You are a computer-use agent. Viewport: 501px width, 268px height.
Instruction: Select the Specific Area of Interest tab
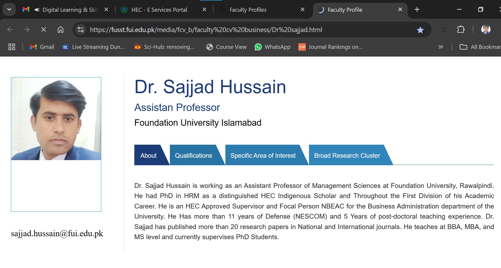(263, 155)
